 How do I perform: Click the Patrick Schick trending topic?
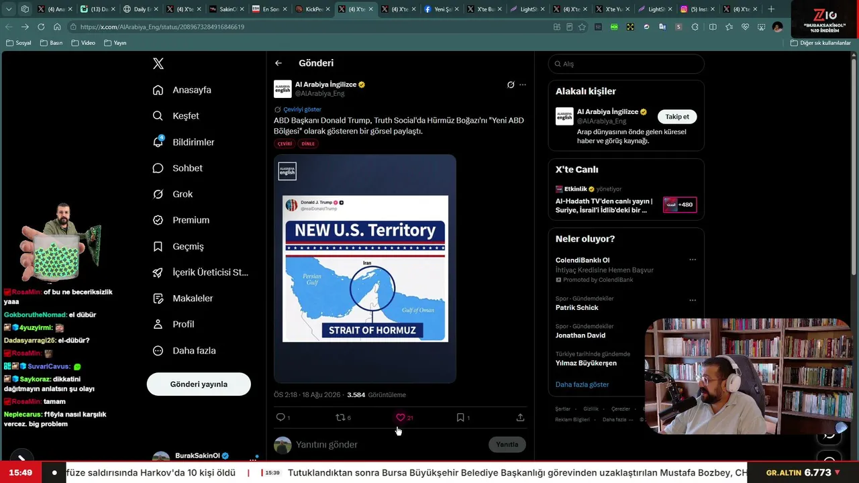tap(577, 308)
